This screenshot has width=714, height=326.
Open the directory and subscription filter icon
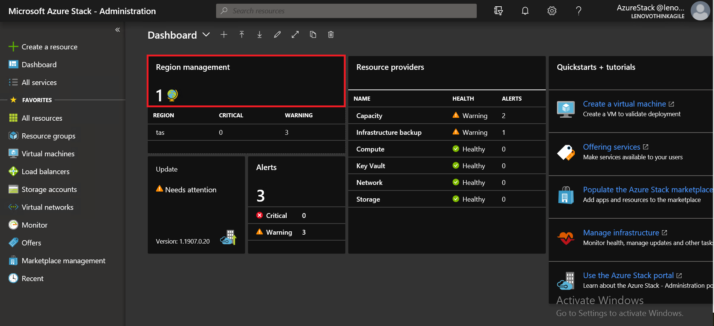coord(499,11)
